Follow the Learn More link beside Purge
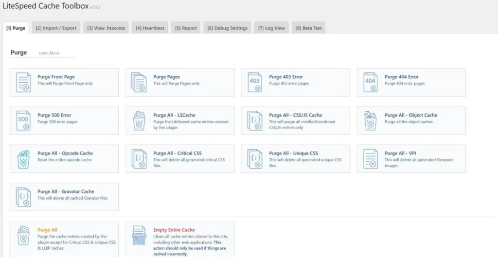This screenshot has height=257, width=498. click(49, 53)
